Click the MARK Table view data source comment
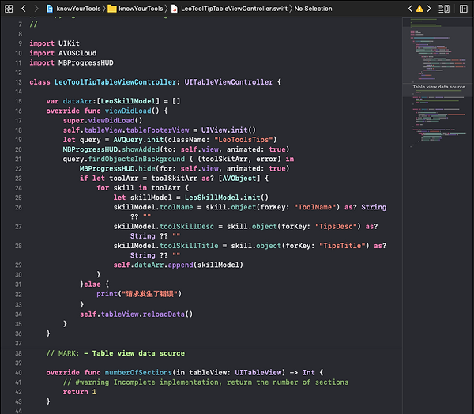This screenshot has height=414, width=474. click(x=115, y=353)
